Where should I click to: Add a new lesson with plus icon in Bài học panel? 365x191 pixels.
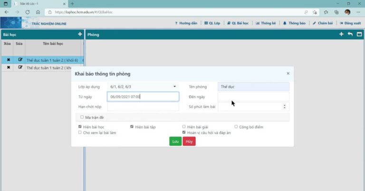pyautogui.click(x=80, y=34)
